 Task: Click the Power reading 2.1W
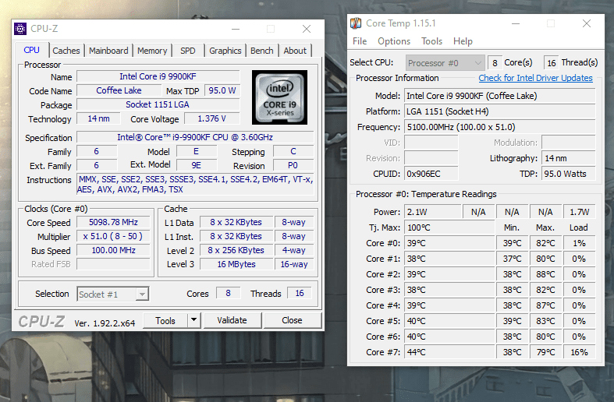click(433, 212)
